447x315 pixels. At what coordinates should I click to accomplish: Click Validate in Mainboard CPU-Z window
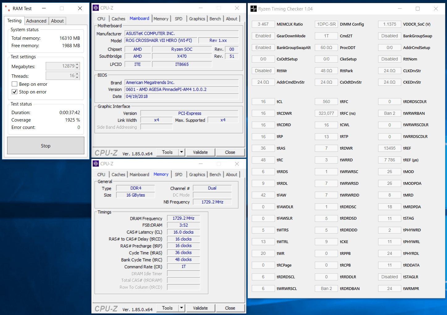pyautogui.click(x=200, y=152)
